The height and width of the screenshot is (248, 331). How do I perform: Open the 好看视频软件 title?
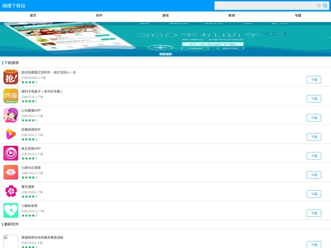31,130
